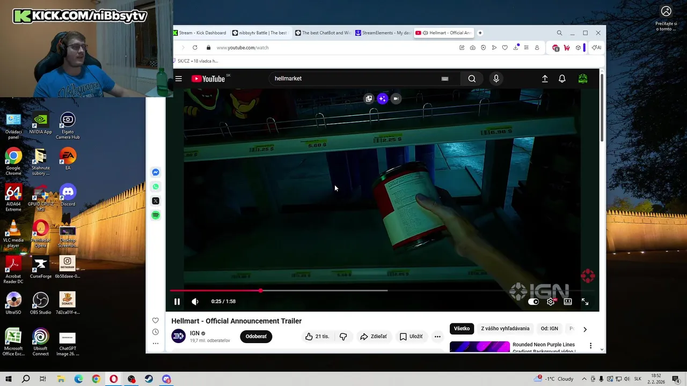Select the 'Z vášho vyhľadávania' chip
This screenshot has width=687, height=386.
pos(505,329)
